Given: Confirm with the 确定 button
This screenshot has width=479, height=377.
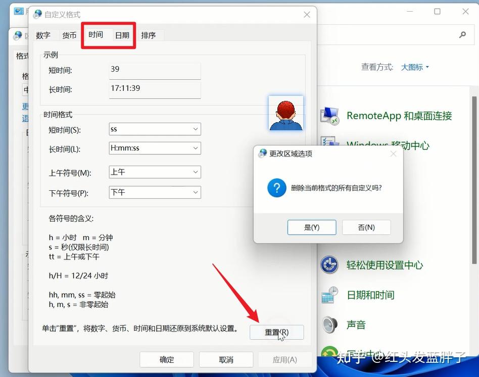Looking at the screenshot, I should [167, 360].
